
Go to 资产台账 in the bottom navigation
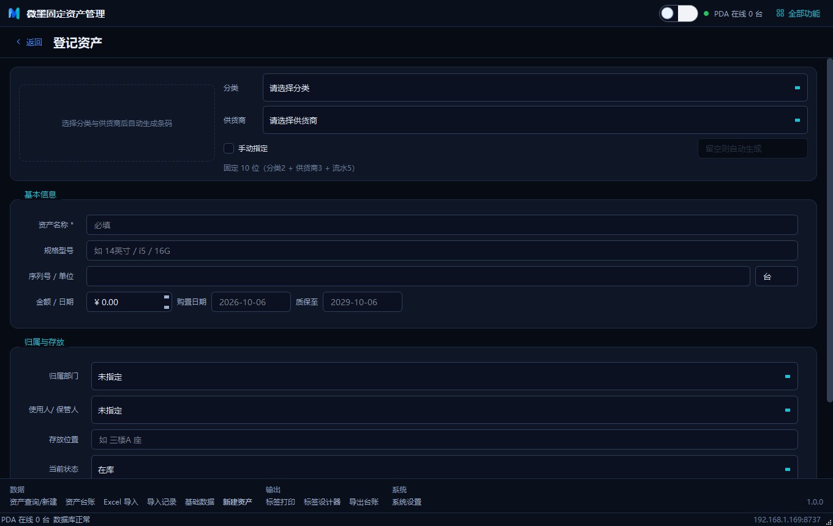tap(80, 502)
